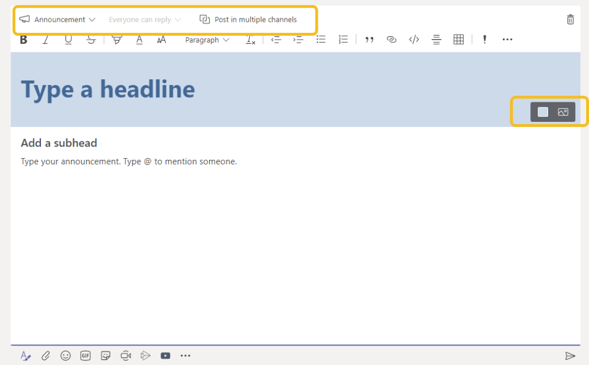Image resolution: width=589 pixels, height=365 pixels.
Task: Open the Announcement post type dropdown
Action: [57, 20]
